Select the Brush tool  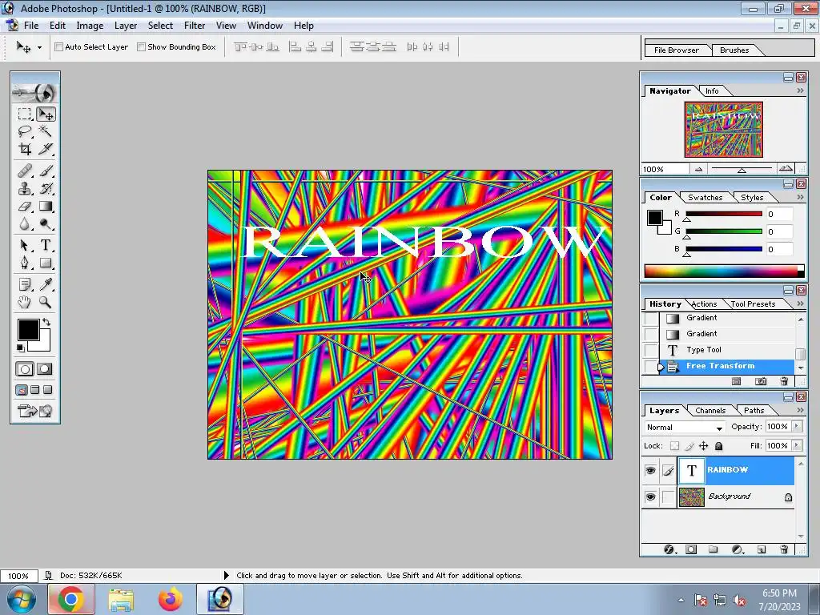pyautogui.click(x=46, y=171)
